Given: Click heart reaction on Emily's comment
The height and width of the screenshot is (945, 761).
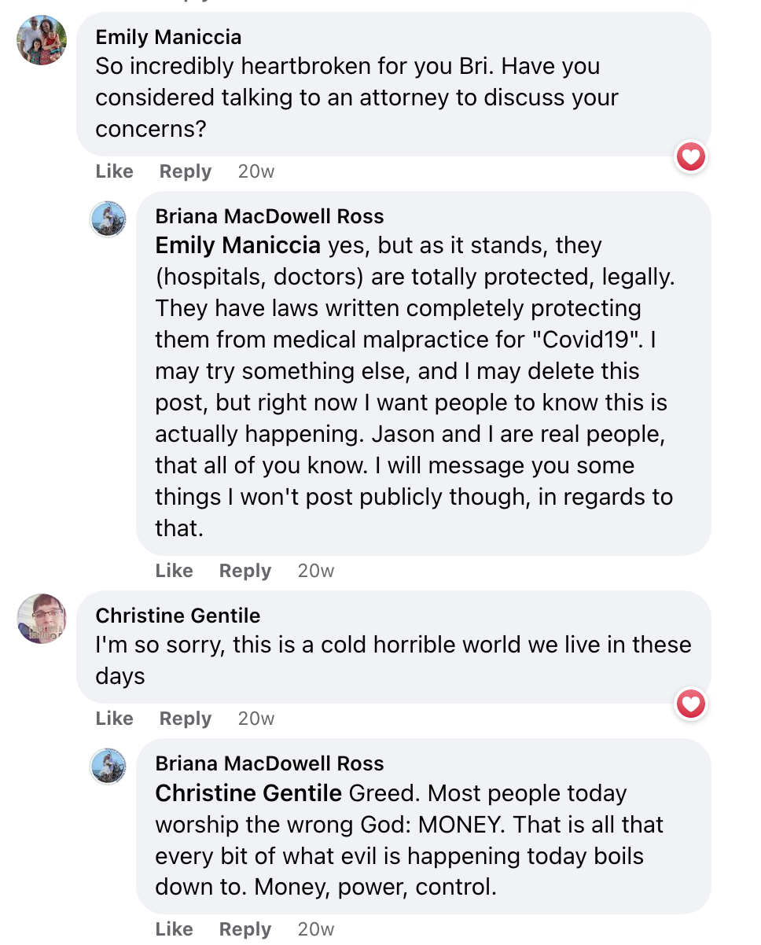Looking at the screenshot, I should tap(691, 158).
